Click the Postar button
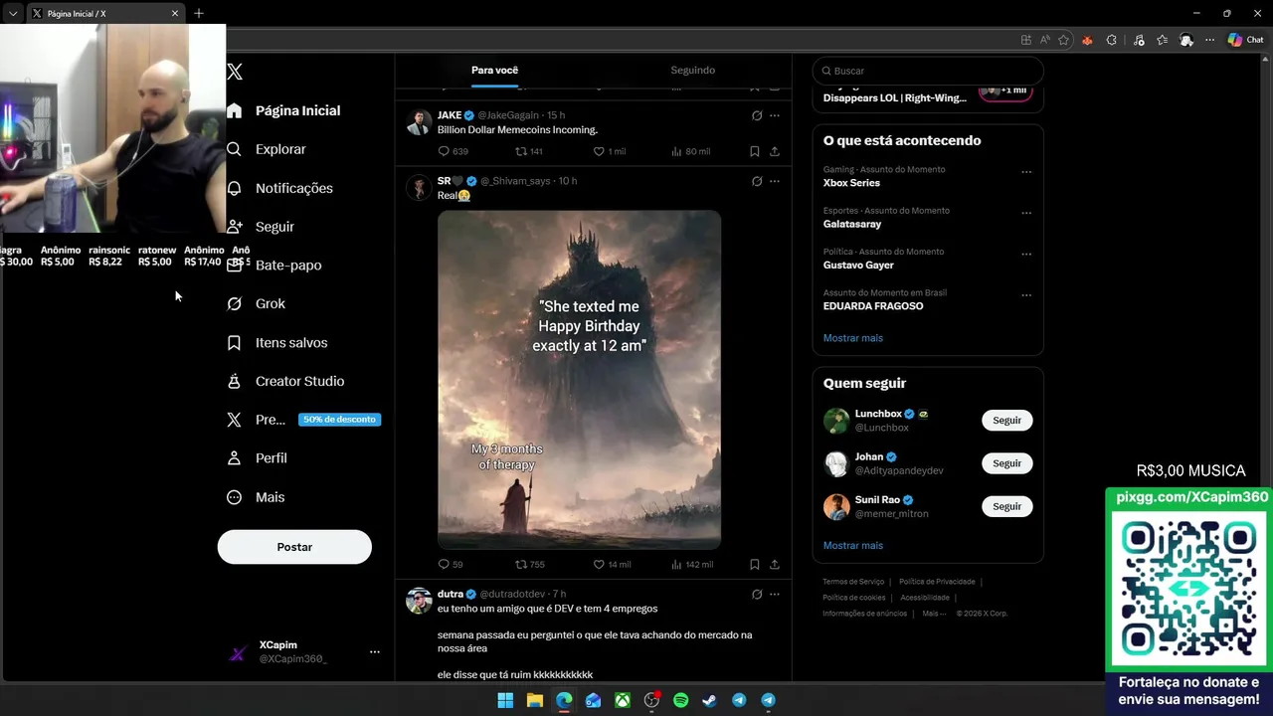This screenshot has height=716, width=1273. tap(294, 547)
